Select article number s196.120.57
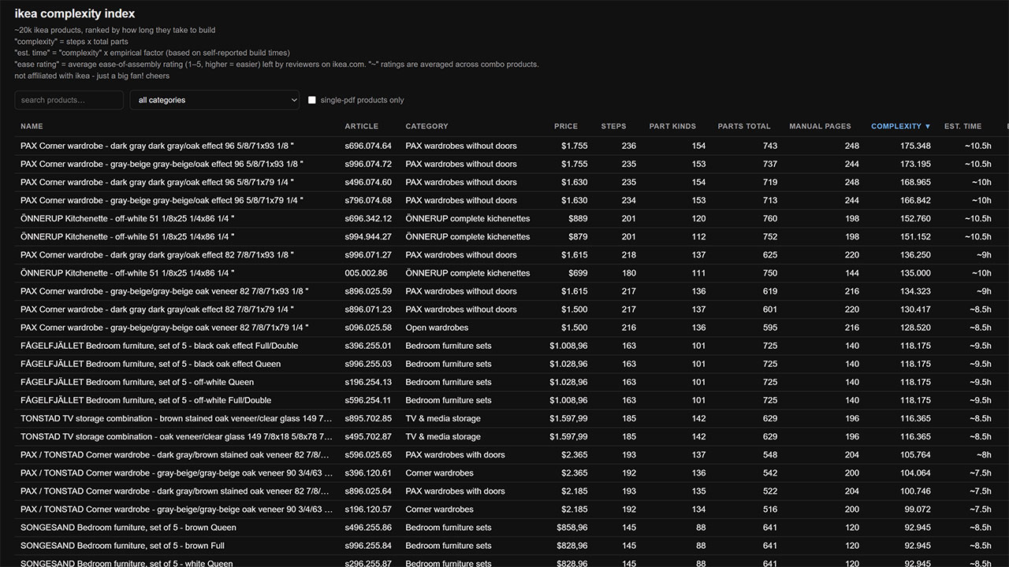 pos(368,508)
